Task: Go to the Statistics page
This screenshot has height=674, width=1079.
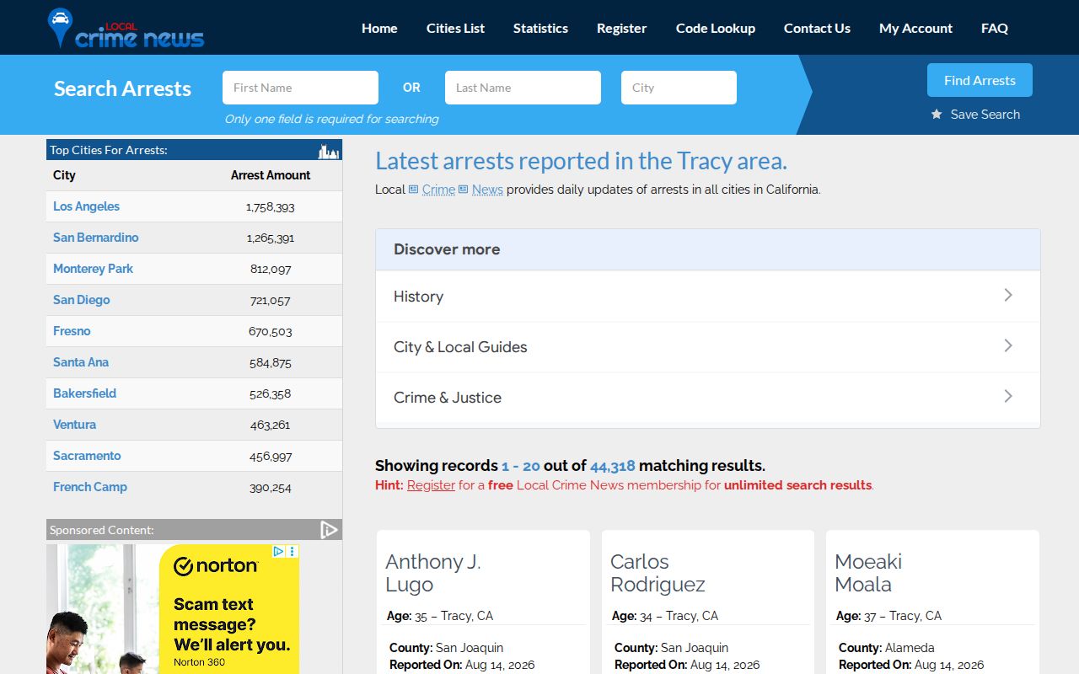Action: click(540, 28)
